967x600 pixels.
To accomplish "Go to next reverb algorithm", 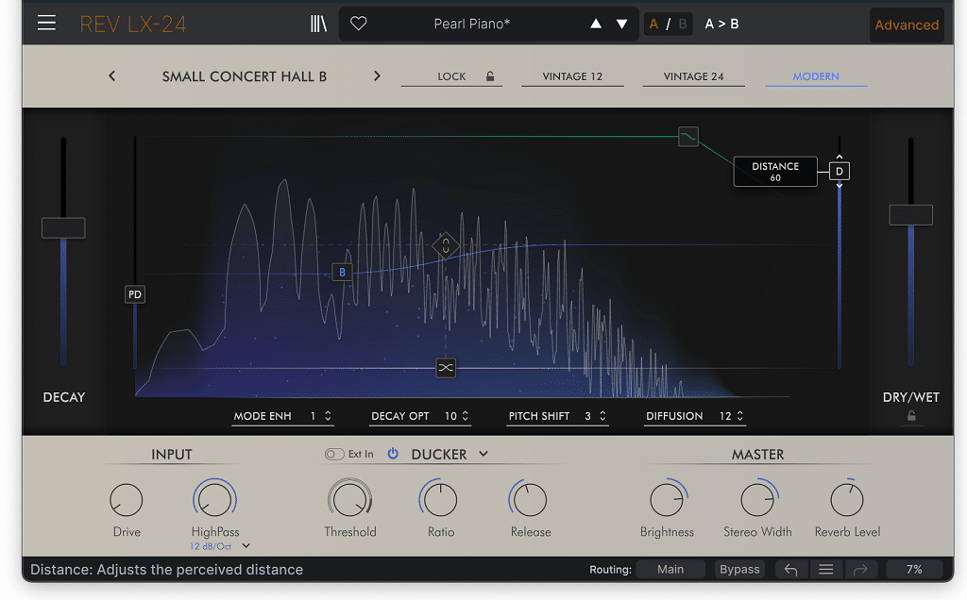I will 377,75.
